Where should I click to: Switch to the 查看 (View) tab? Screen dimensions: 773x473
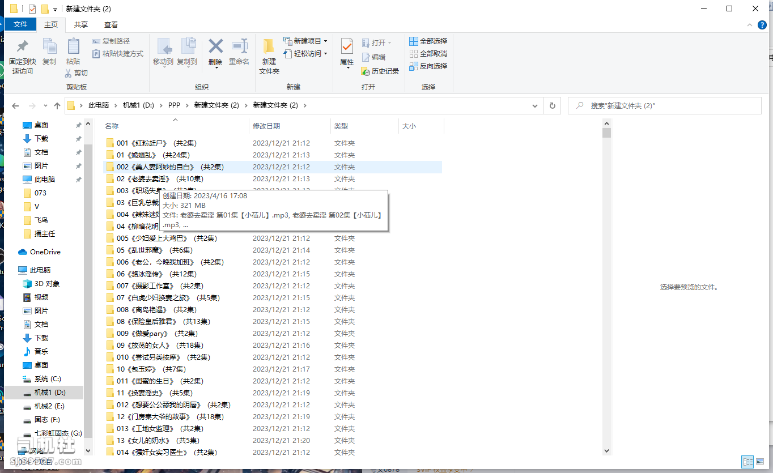(x=111, y=24)
